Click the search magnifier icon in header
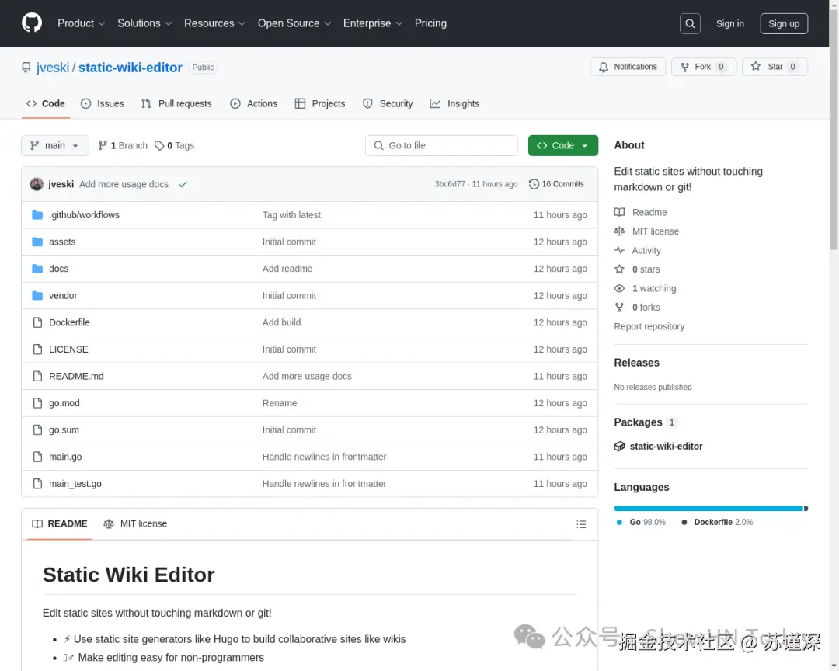The width and height of the screenshot is (839, 671). 690,23
